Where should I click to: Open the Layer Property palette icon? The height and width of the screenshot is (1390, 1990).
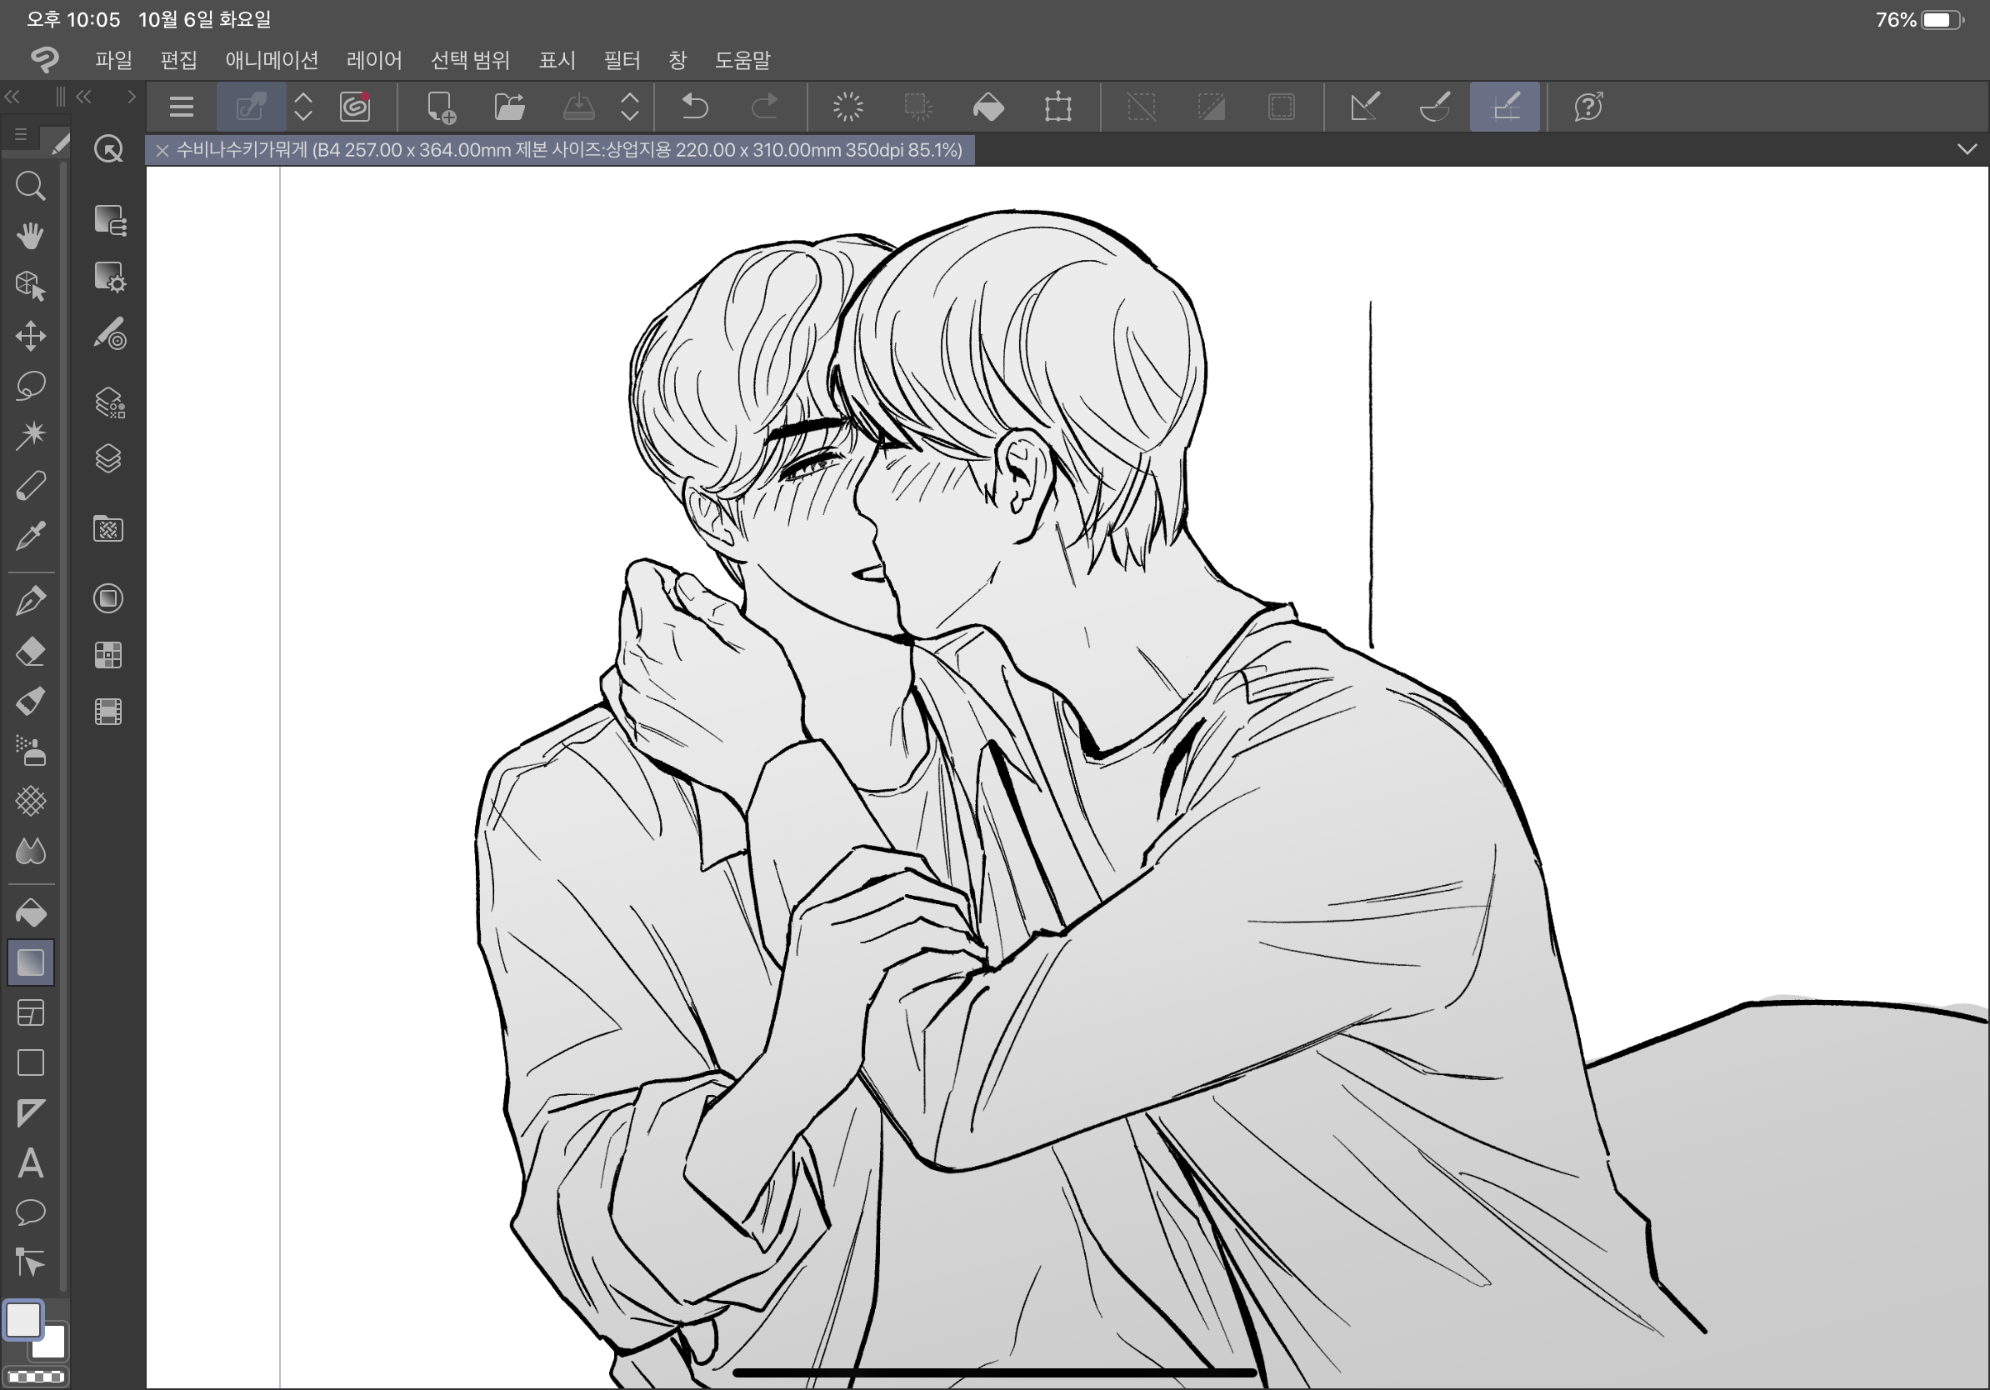tap(109, 403)
